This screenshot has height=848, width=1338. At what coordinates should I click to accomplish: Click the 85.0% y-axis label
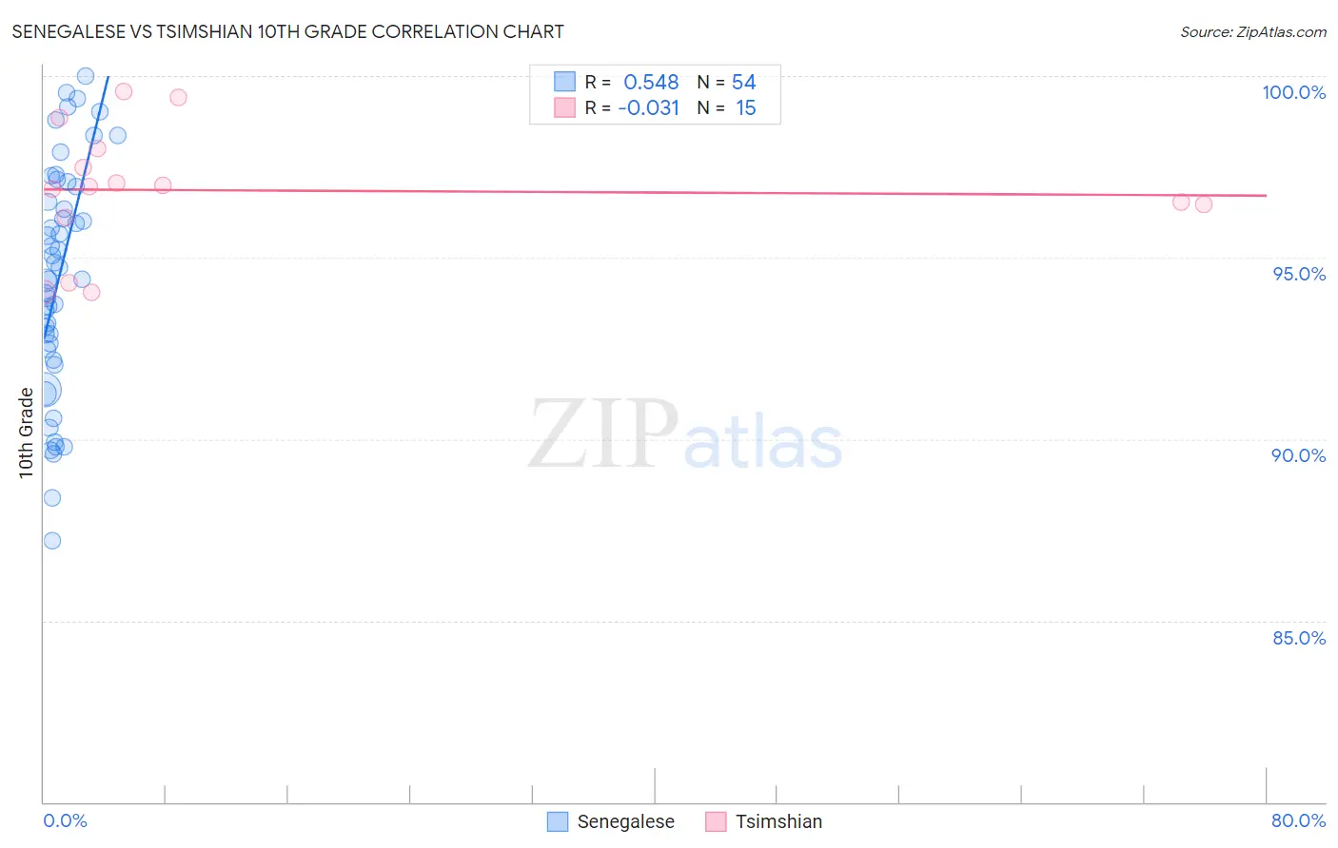pos(1299,638)
